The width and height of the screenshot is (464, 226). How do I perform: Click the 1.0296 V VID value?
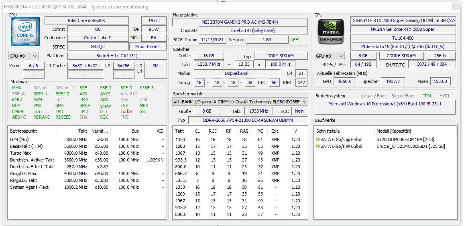point(155,160)
